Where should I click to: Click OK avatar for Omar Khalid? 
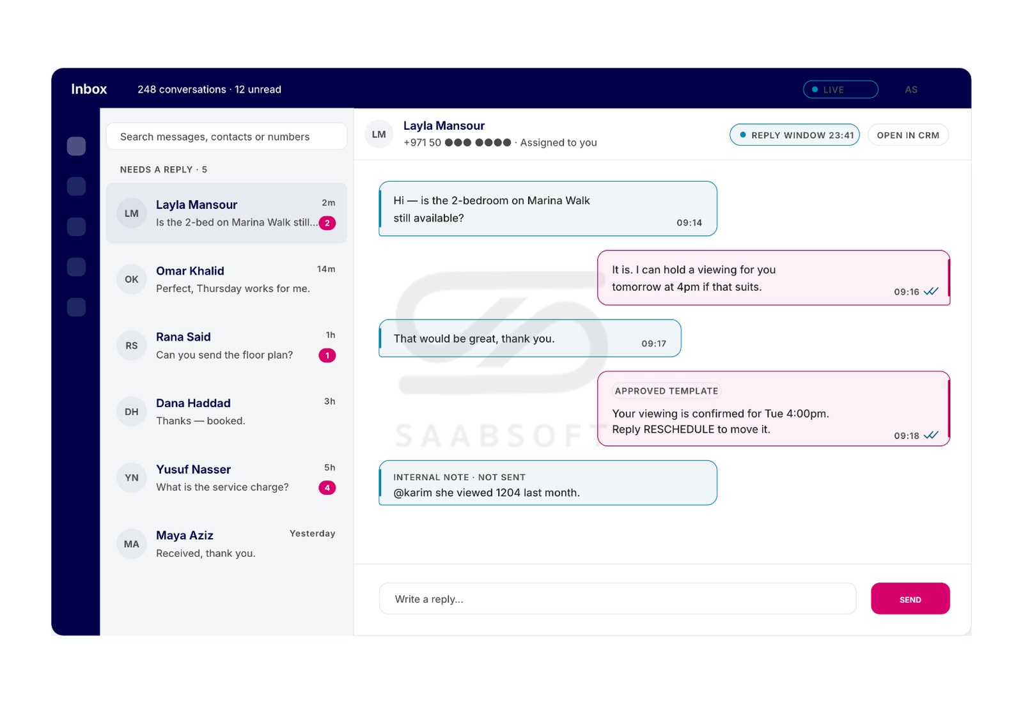click(x=132, y=279)
